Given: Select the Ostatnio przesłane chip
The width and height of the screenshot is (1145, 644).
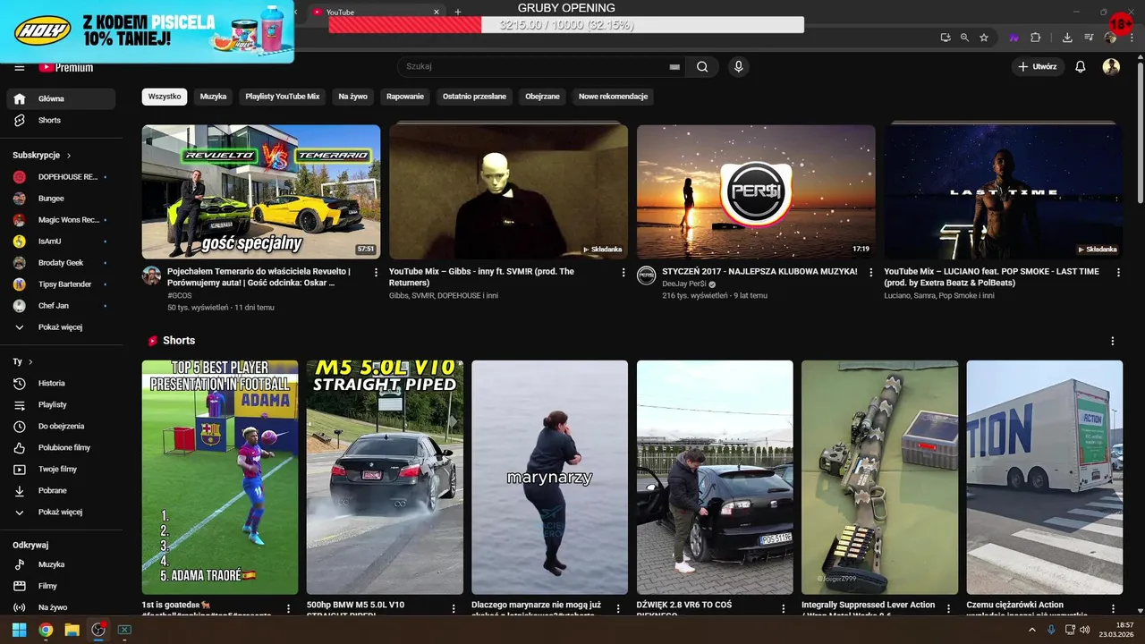Looking at the screenshot, I should (x=474, y=97).
